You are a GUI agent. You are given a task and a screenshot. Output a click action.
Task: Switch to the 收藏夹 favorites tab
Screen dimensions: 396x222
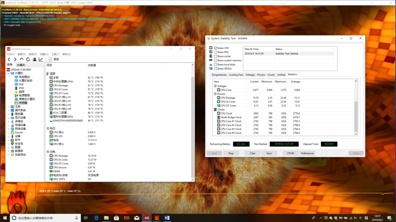21,65
